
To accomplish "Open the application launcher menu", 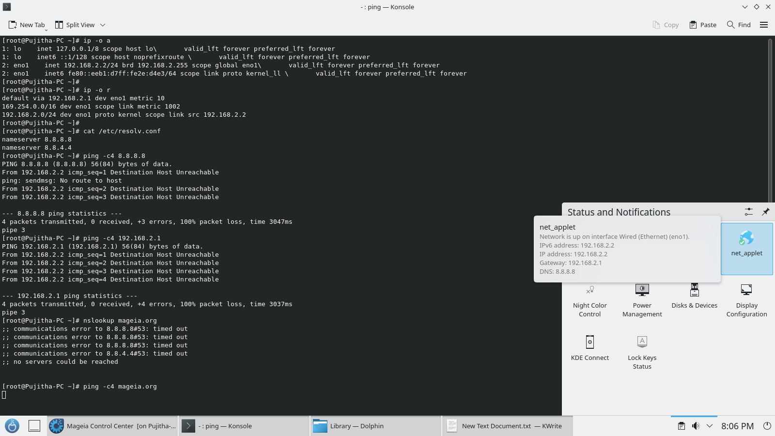I will [12, 426].
